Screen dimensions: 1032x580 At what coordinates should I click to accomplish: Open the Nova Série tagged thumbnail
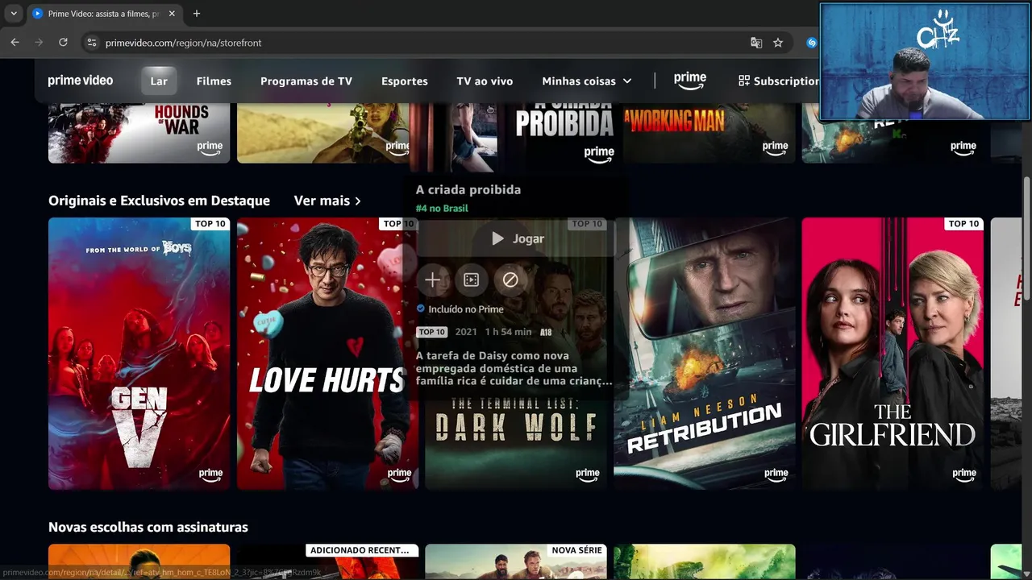(x=516, y=561)
